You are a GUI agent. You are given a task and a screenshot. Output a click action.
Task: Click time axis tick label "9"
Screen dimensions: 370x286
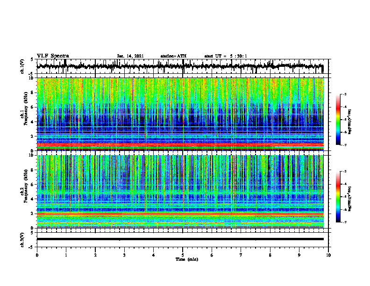tap(299, 255)
